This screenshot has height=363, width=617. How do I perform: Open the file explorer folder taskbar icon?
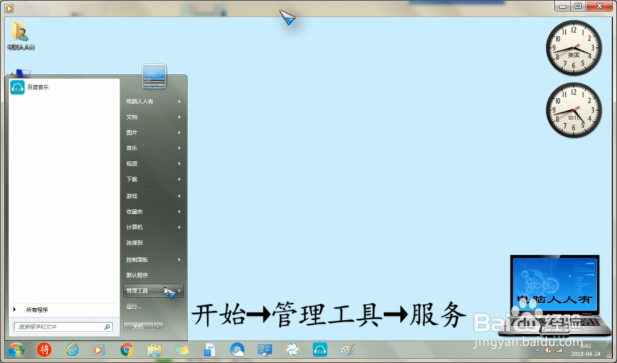(154, 349)
